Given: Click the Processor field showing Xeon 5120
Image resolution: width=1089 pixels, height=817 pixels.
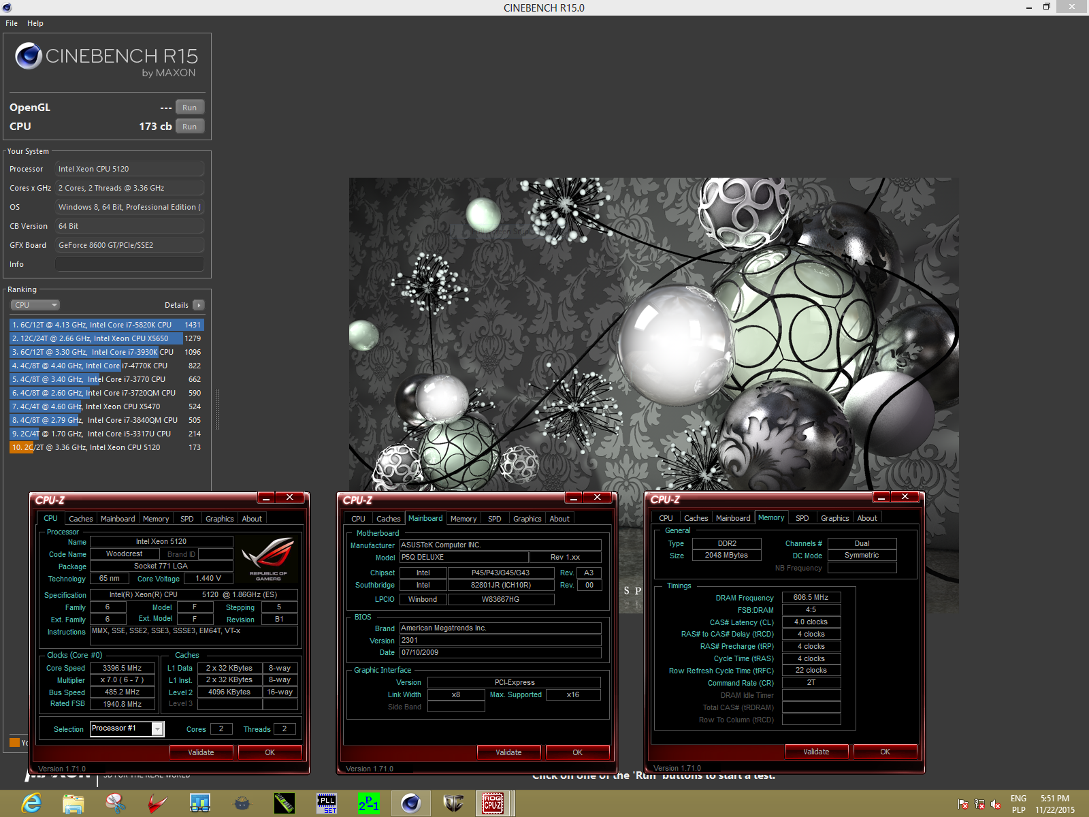Looking at the screenshot, I should point(129,169).
